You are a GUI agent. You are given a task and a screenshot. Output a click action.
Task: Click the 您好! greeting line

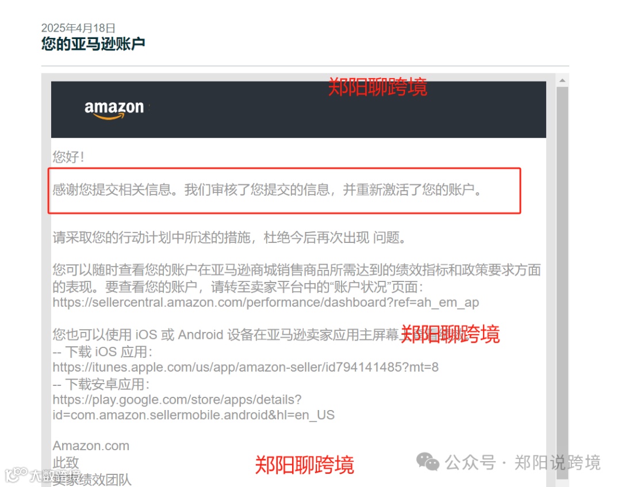pyautogui.click(x=68, y=157)
